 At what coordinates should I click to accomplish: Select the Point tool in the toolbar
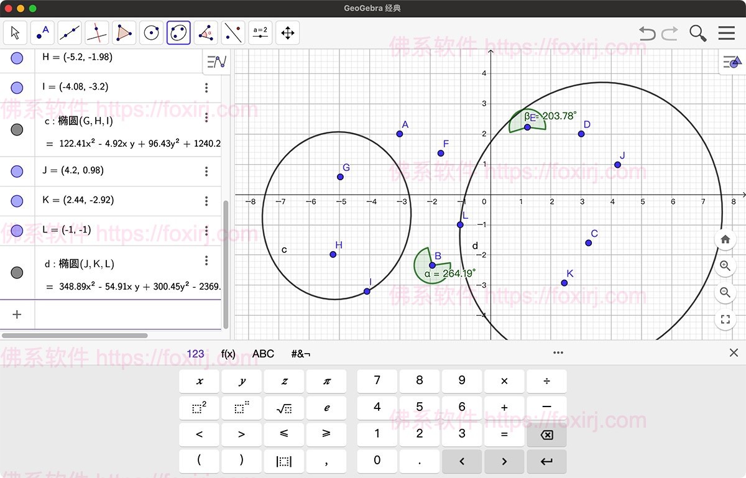[42, 32]
